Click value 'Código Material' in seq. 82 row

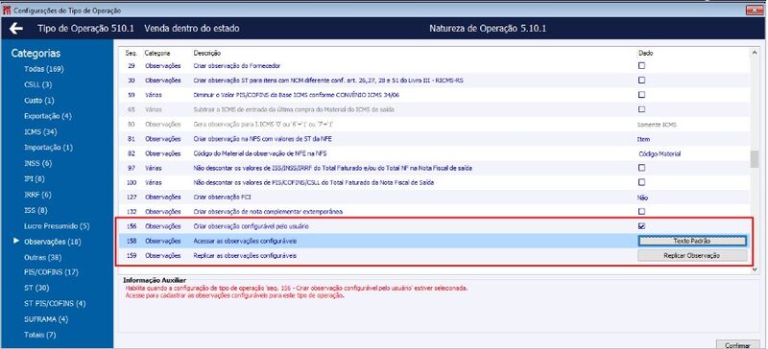tap(660, 153)
